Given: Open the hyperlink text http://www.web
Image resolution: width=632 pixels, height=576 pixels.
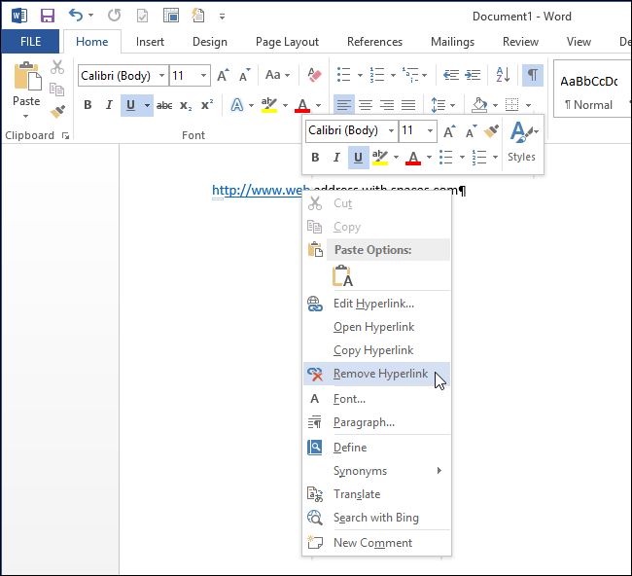Looking at the screenshot, I should [x=261, y=190].
